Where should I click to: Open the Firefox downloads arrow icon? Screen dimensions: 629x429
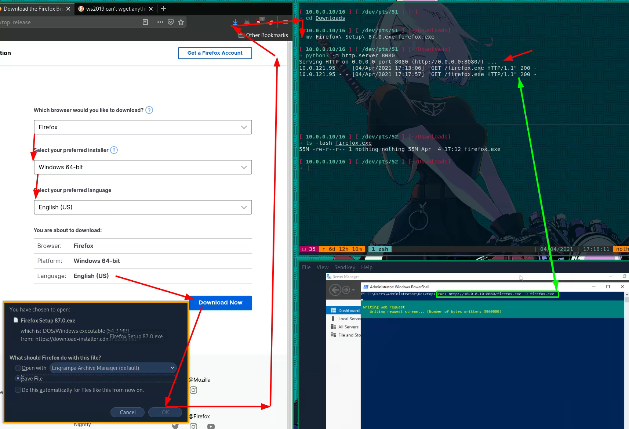[235, 22]
